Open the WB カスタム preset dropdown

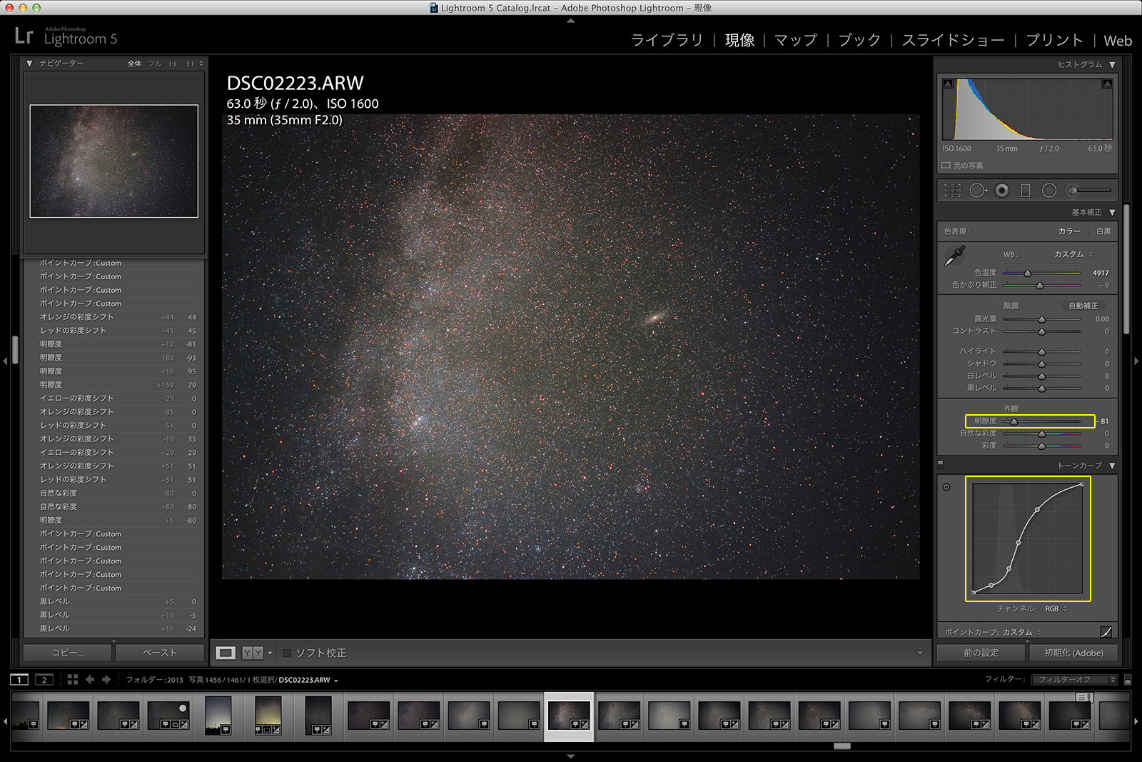1073,254
